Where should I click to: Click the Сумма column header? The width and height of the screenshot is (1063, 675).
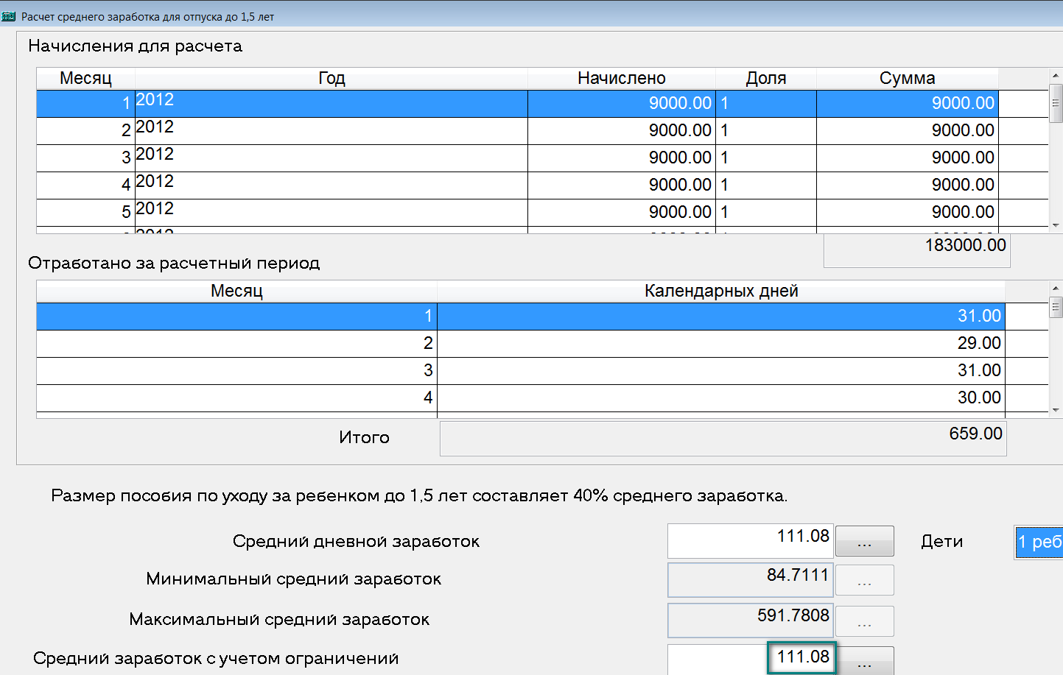[907, 78]
